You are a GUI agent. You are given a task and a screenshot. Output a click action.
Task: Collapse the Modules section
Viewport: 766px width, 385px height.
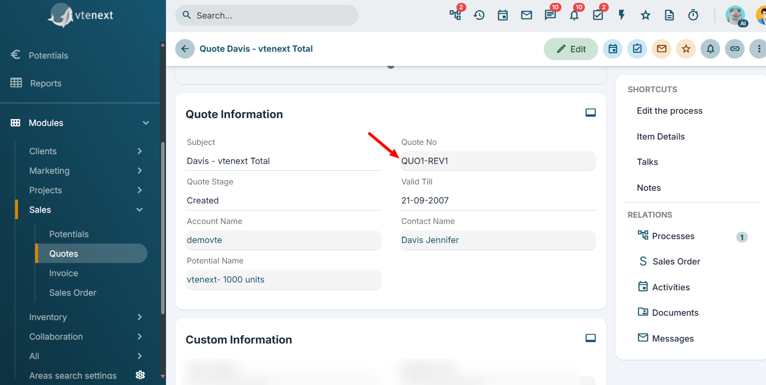click(80, 123)
